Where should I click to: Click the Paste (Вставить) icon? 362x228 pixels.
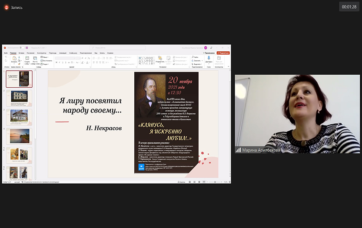point(14,59)
